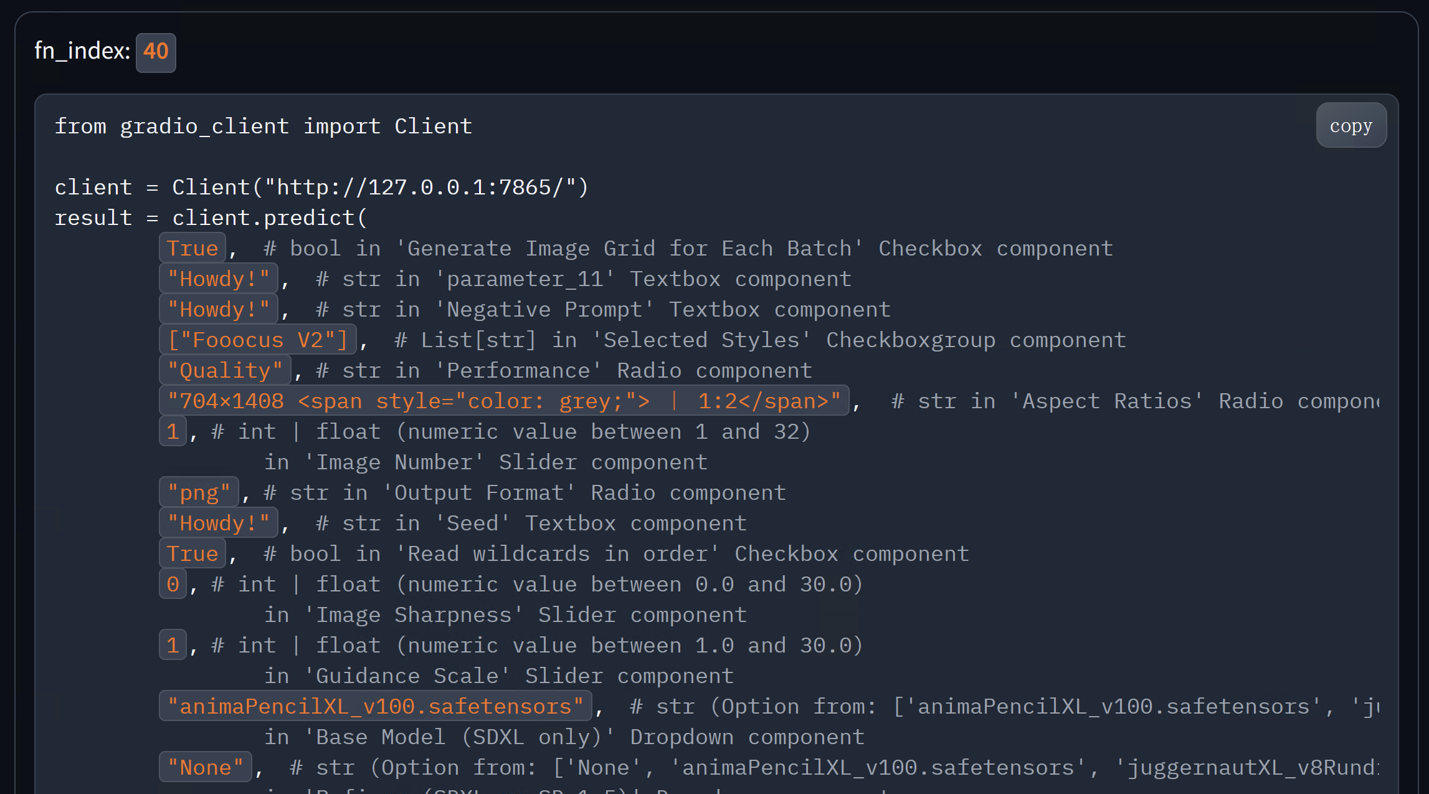This screenshot has height=794, width=1429.
Task: Click the "png" Output Format value
Action: coord(199,493)
